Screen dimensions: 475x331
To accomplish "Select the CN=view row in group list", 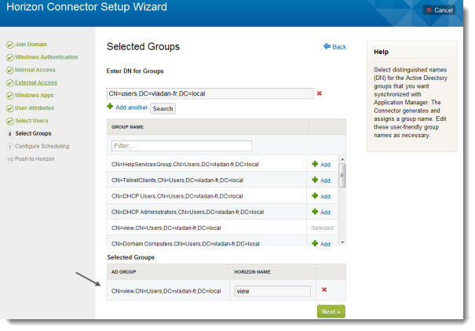I will coord(166,227).
